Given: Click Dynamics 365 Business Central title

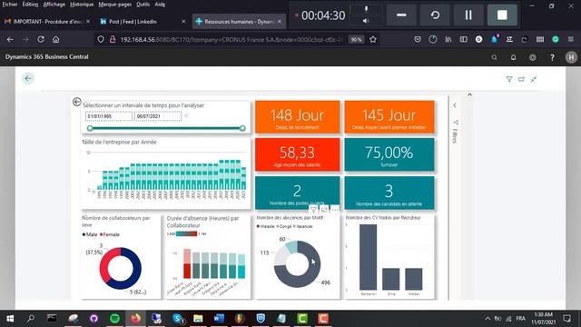Looking at the screenshot, I should (x=46, y=56).
